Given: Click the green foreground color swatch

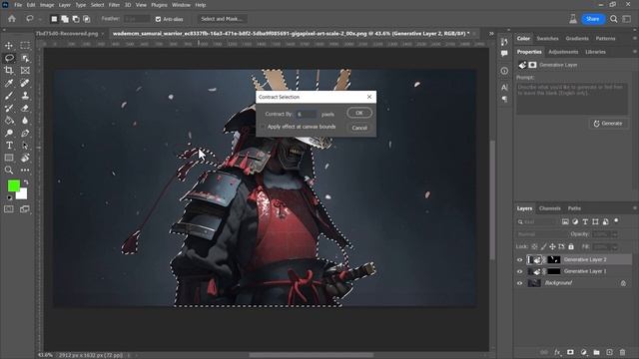Looking at the screenshot, I should [x=13, y=186].
